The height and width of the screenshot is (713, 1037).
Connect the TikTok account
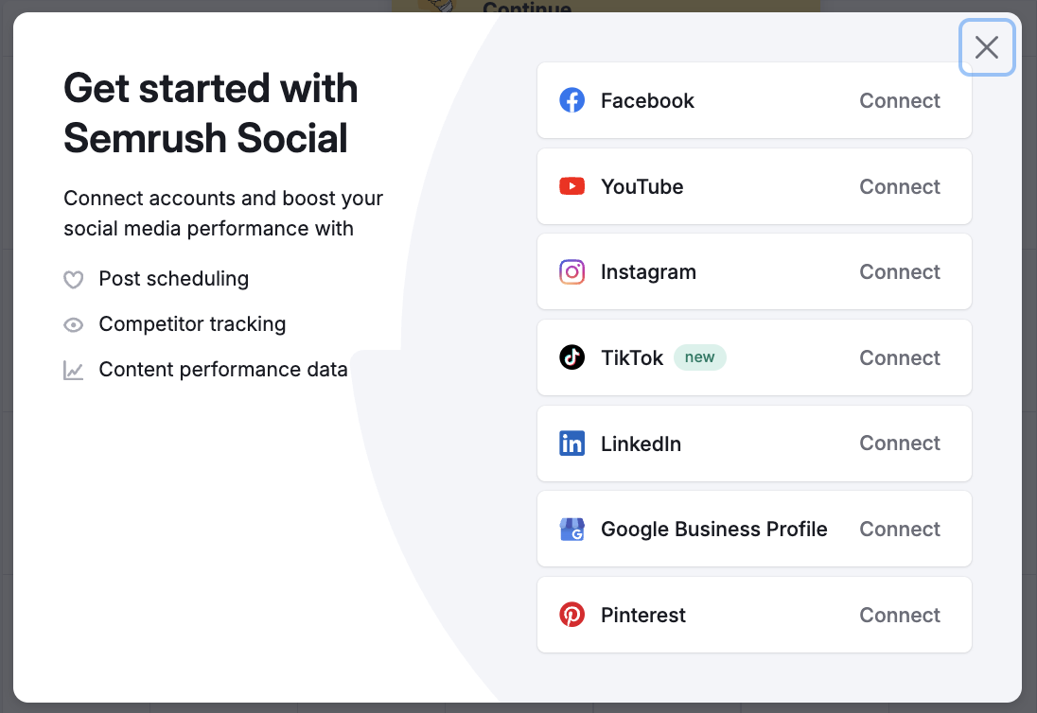coord(899,357)
